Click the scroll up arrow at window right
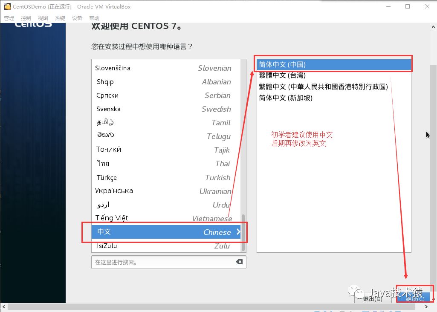 434,27
